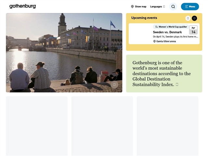
Task: Click the Gamla Ullevi arena location
Action: pos(164,41)
